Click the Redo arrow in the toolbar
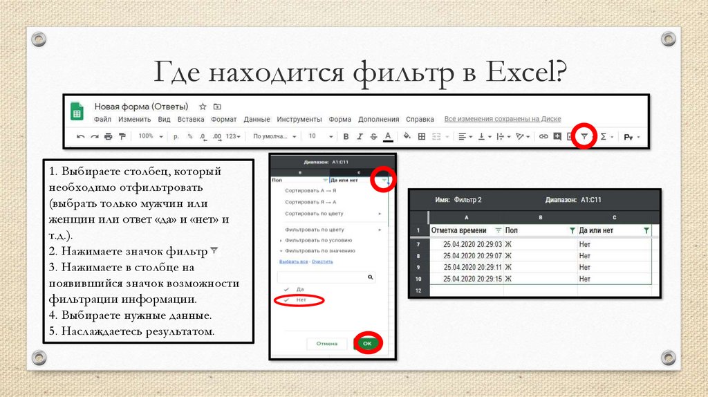 pos(94,136)
